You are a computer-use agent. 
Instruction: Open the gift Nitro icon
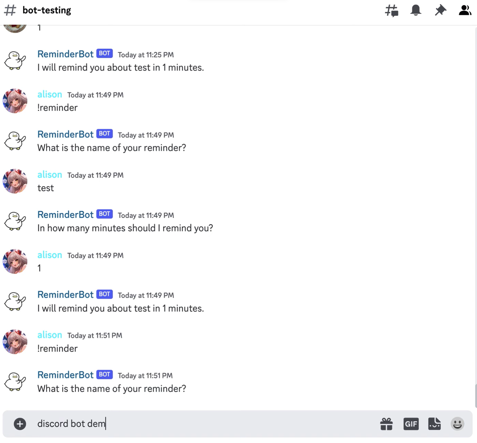(x=386, y=424)
